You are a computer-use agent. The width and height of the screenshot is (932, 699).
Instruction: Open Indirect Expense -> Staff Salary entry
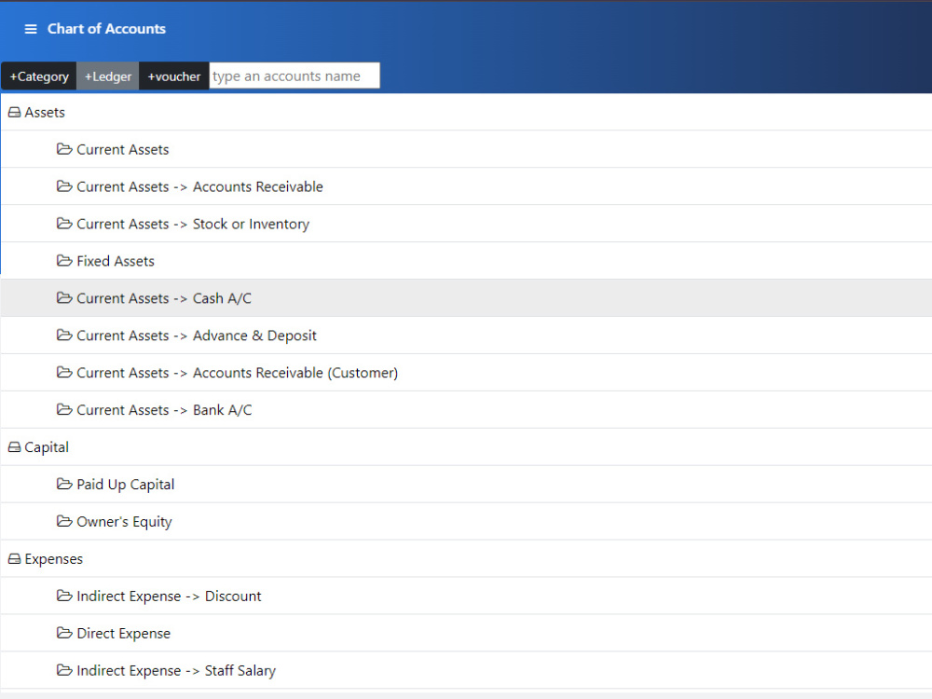[x=176, y=671]
